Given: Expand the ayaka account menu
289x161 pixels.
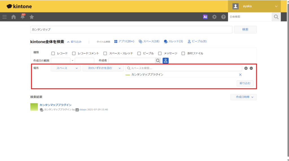Looking at the screenshot, I should 254,6.
